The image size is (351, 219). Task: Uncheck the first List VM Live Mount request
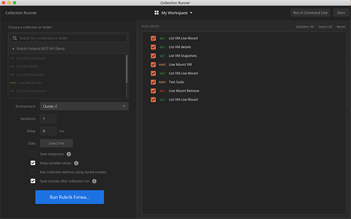(x=153, y=39)
